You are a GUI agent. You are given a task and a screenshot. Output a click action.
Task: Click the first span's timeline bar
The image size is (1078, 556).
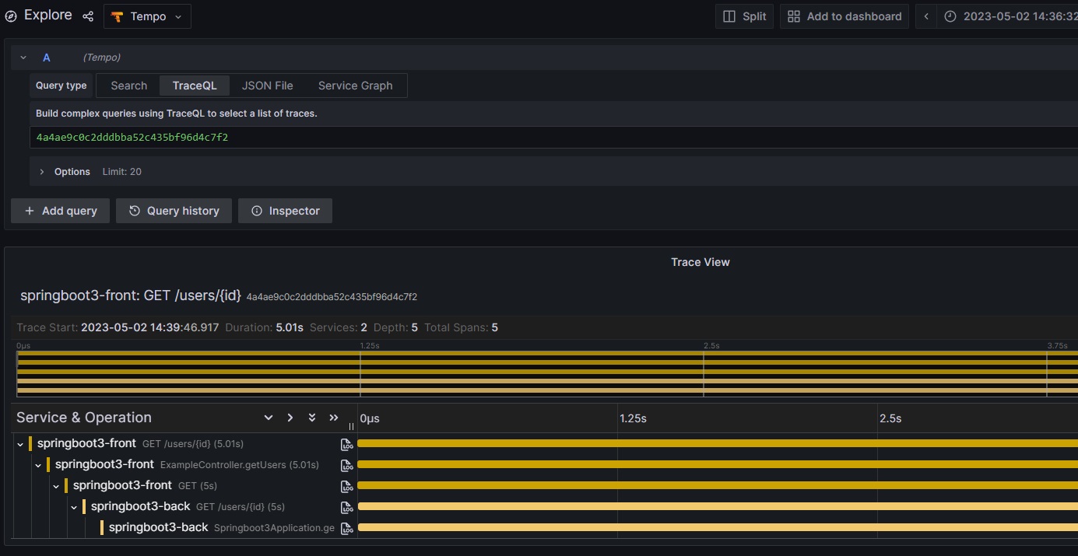(718, 443)
